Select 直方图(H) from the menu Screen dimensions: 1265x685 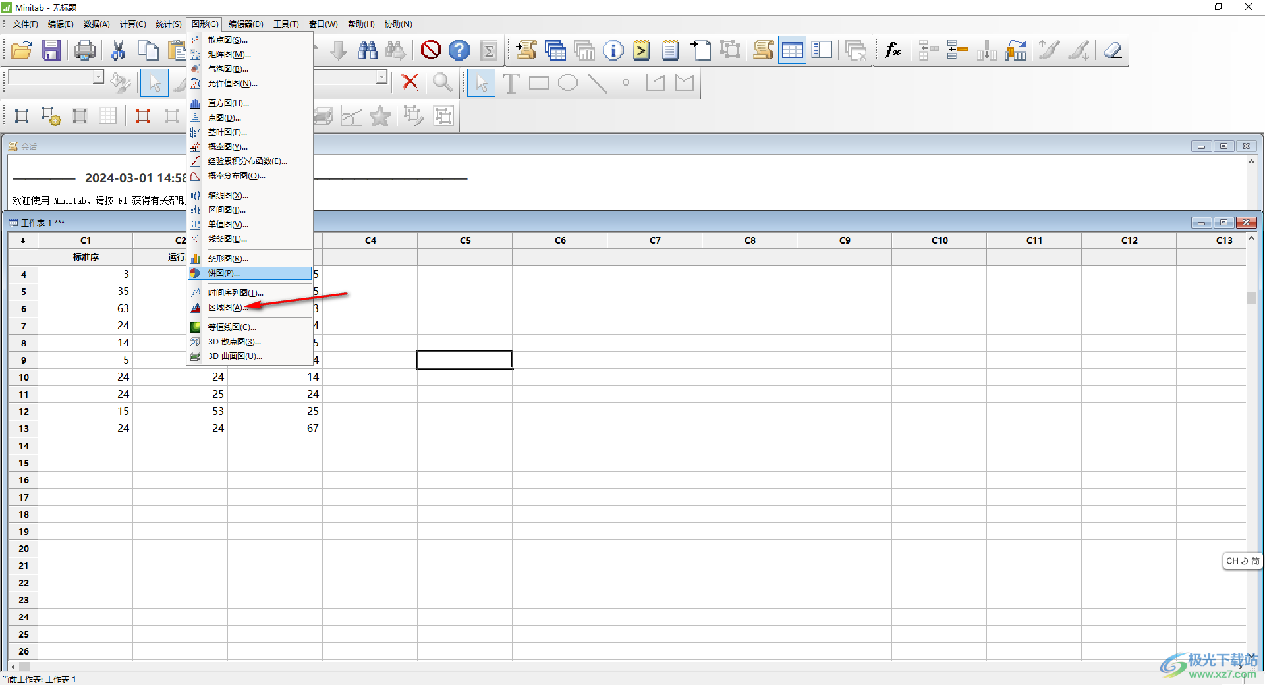pos(250,103)
